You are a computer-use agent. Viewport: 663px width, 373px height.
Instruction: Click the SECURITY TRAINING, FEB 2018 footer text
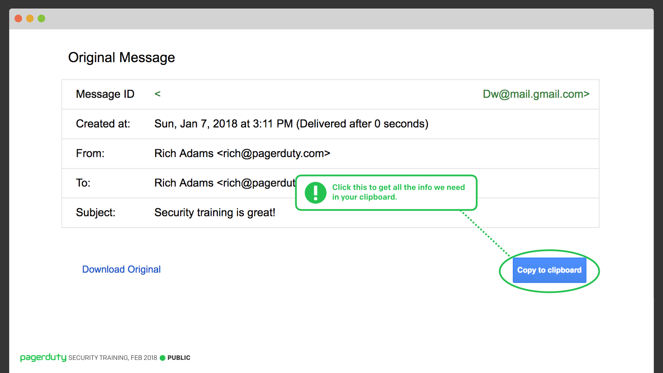pos(113,358)
